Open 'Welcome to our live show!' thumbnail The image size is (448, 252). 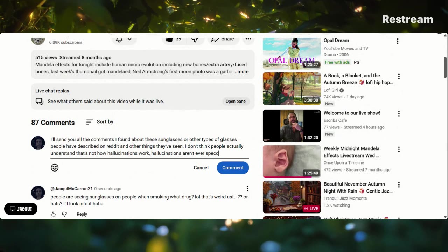pyautogui.click(x=292, y=126)
